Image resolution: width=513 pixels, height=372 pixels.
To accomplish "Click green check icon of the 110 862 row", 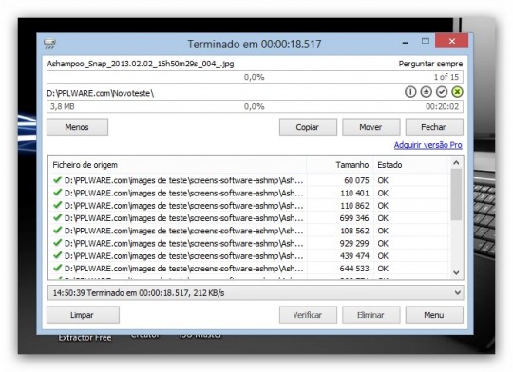I will click(x=58, y=205).
